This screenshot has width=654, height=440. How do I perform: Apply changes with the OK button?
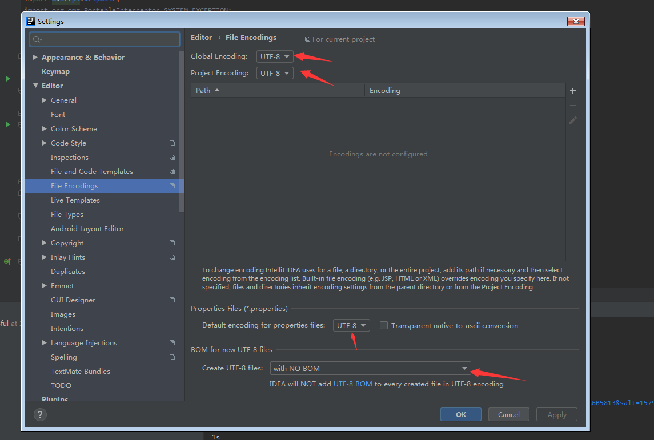(460, 414)
